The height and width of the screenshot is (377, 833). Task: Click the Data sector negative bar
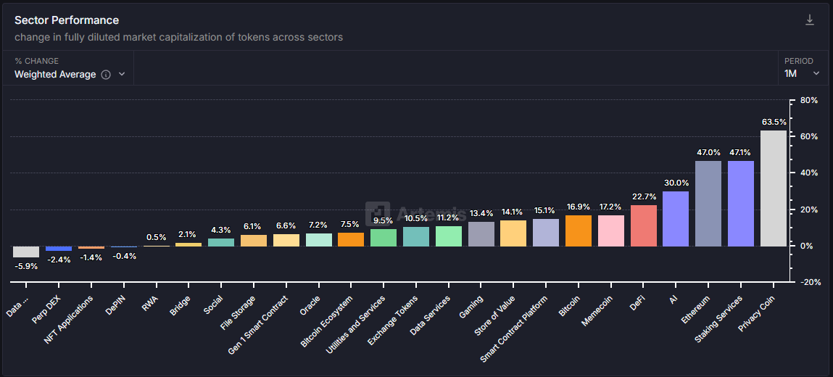click(x=26, y=252)
